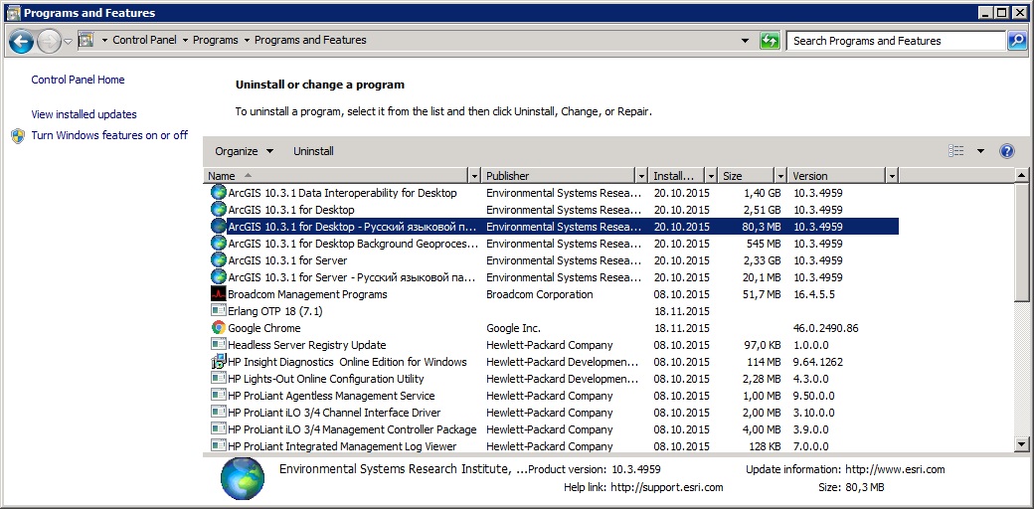Sort by Installed On column header

click(x=677, y=176)
